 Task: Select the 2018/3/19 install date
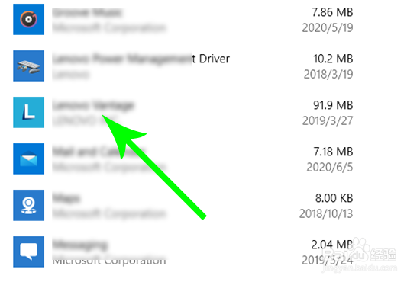click(328, 74)
